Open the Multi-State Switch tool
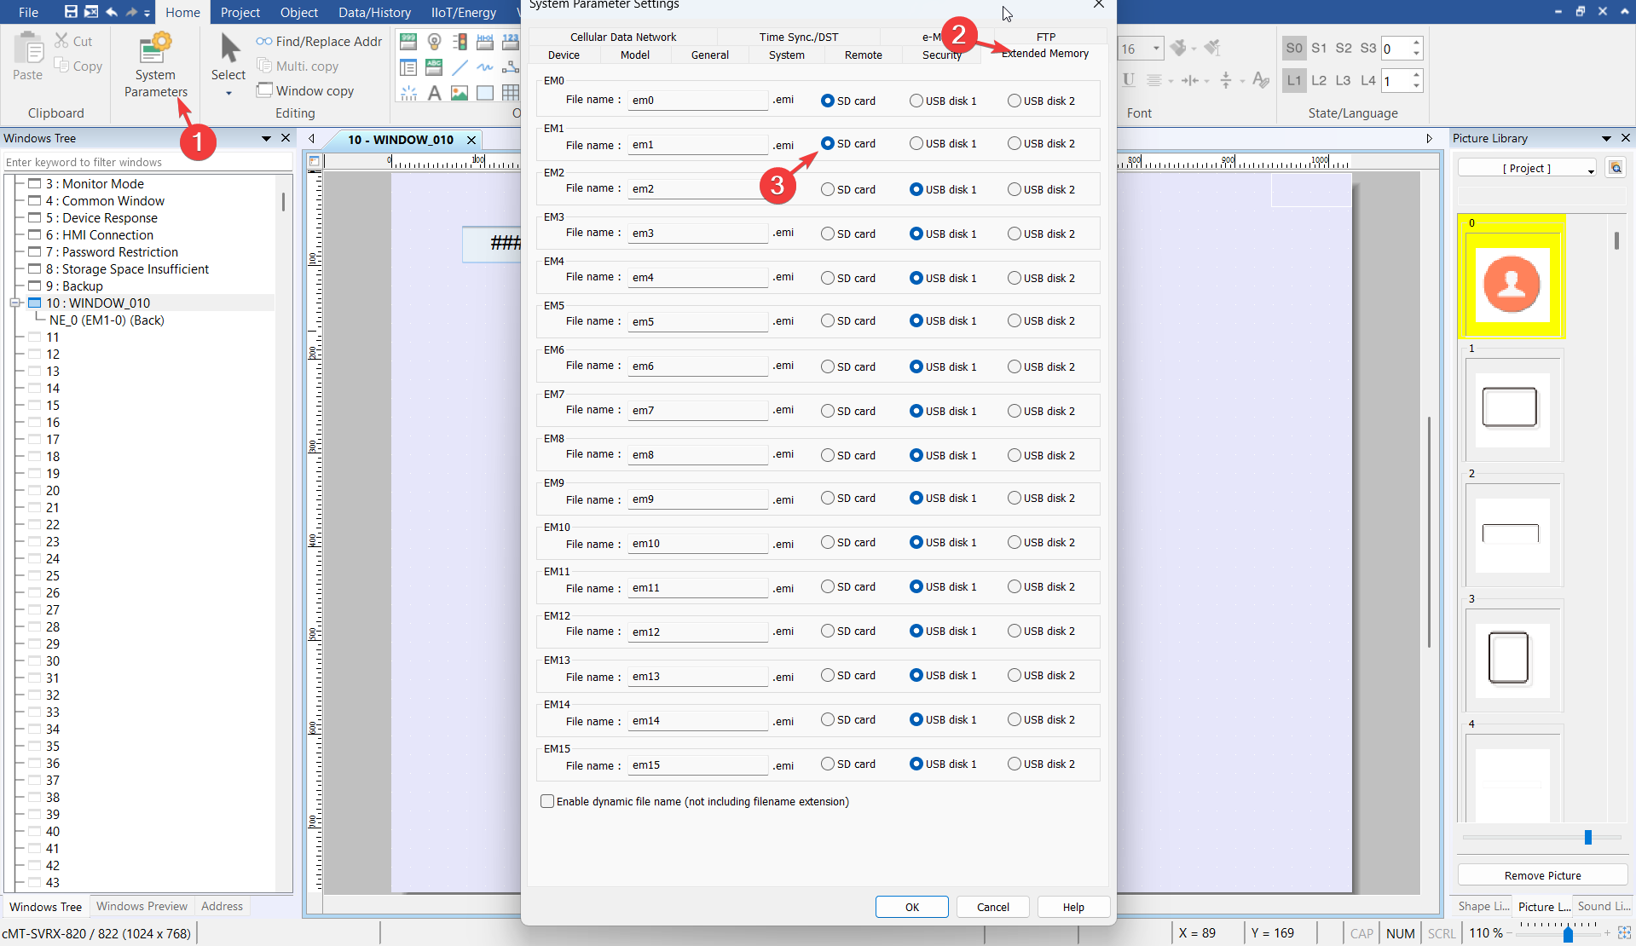This screenshot has height=946, width=1636. coord(460,41)
